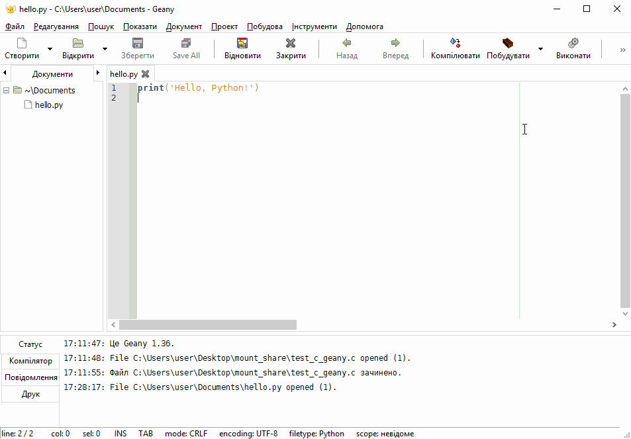Click the Виконати run gears icon
The height and width of the screenshot is (439, 631).
tap(573, 43)
